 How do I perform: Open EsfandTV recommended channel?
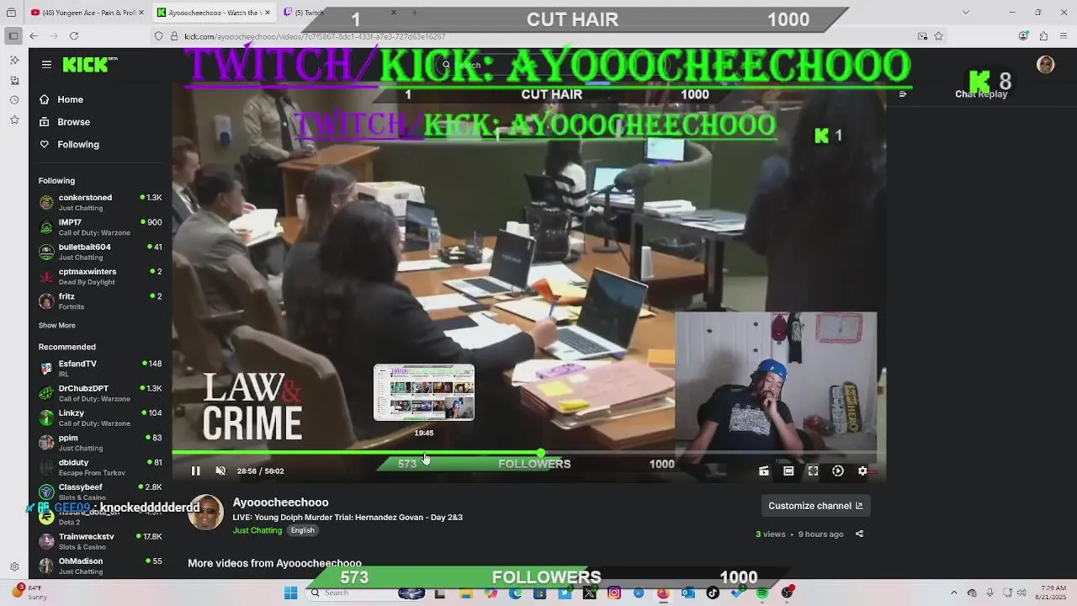click(99, 369)
